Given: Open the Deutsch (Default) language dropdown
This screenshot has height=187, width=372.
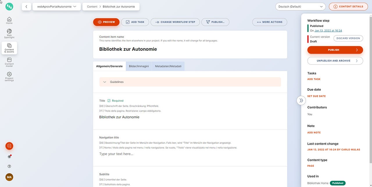Looking at the screenshot, I should pos(300,7).
